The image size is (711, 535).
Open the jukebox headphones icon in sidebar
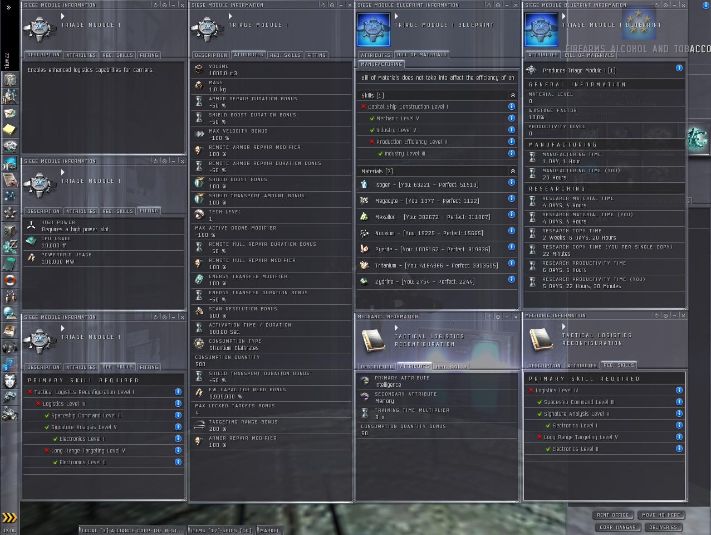(x=9, y=347)
